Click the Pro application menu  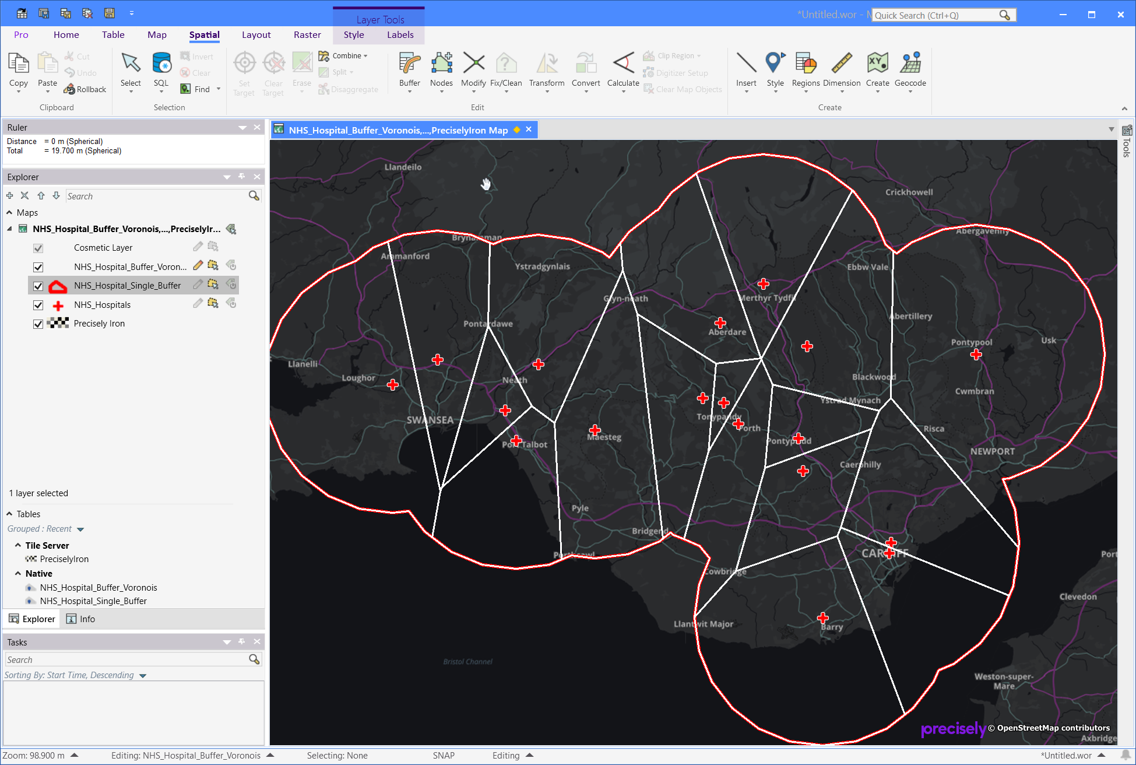(21, 35)
